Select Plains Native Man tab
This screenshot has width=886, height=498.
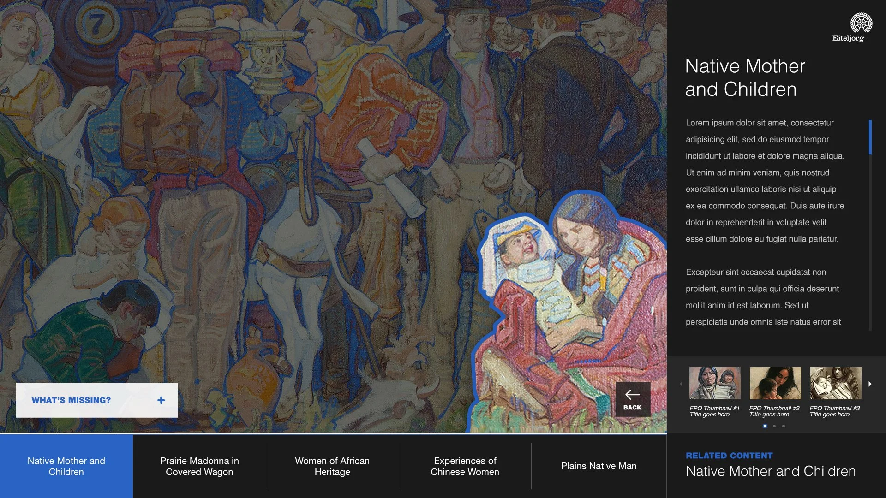point(599,466)
